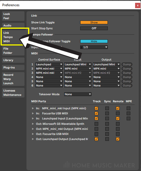
Task: Enable Sync for Launchpad Output
Action: point(107,139)
